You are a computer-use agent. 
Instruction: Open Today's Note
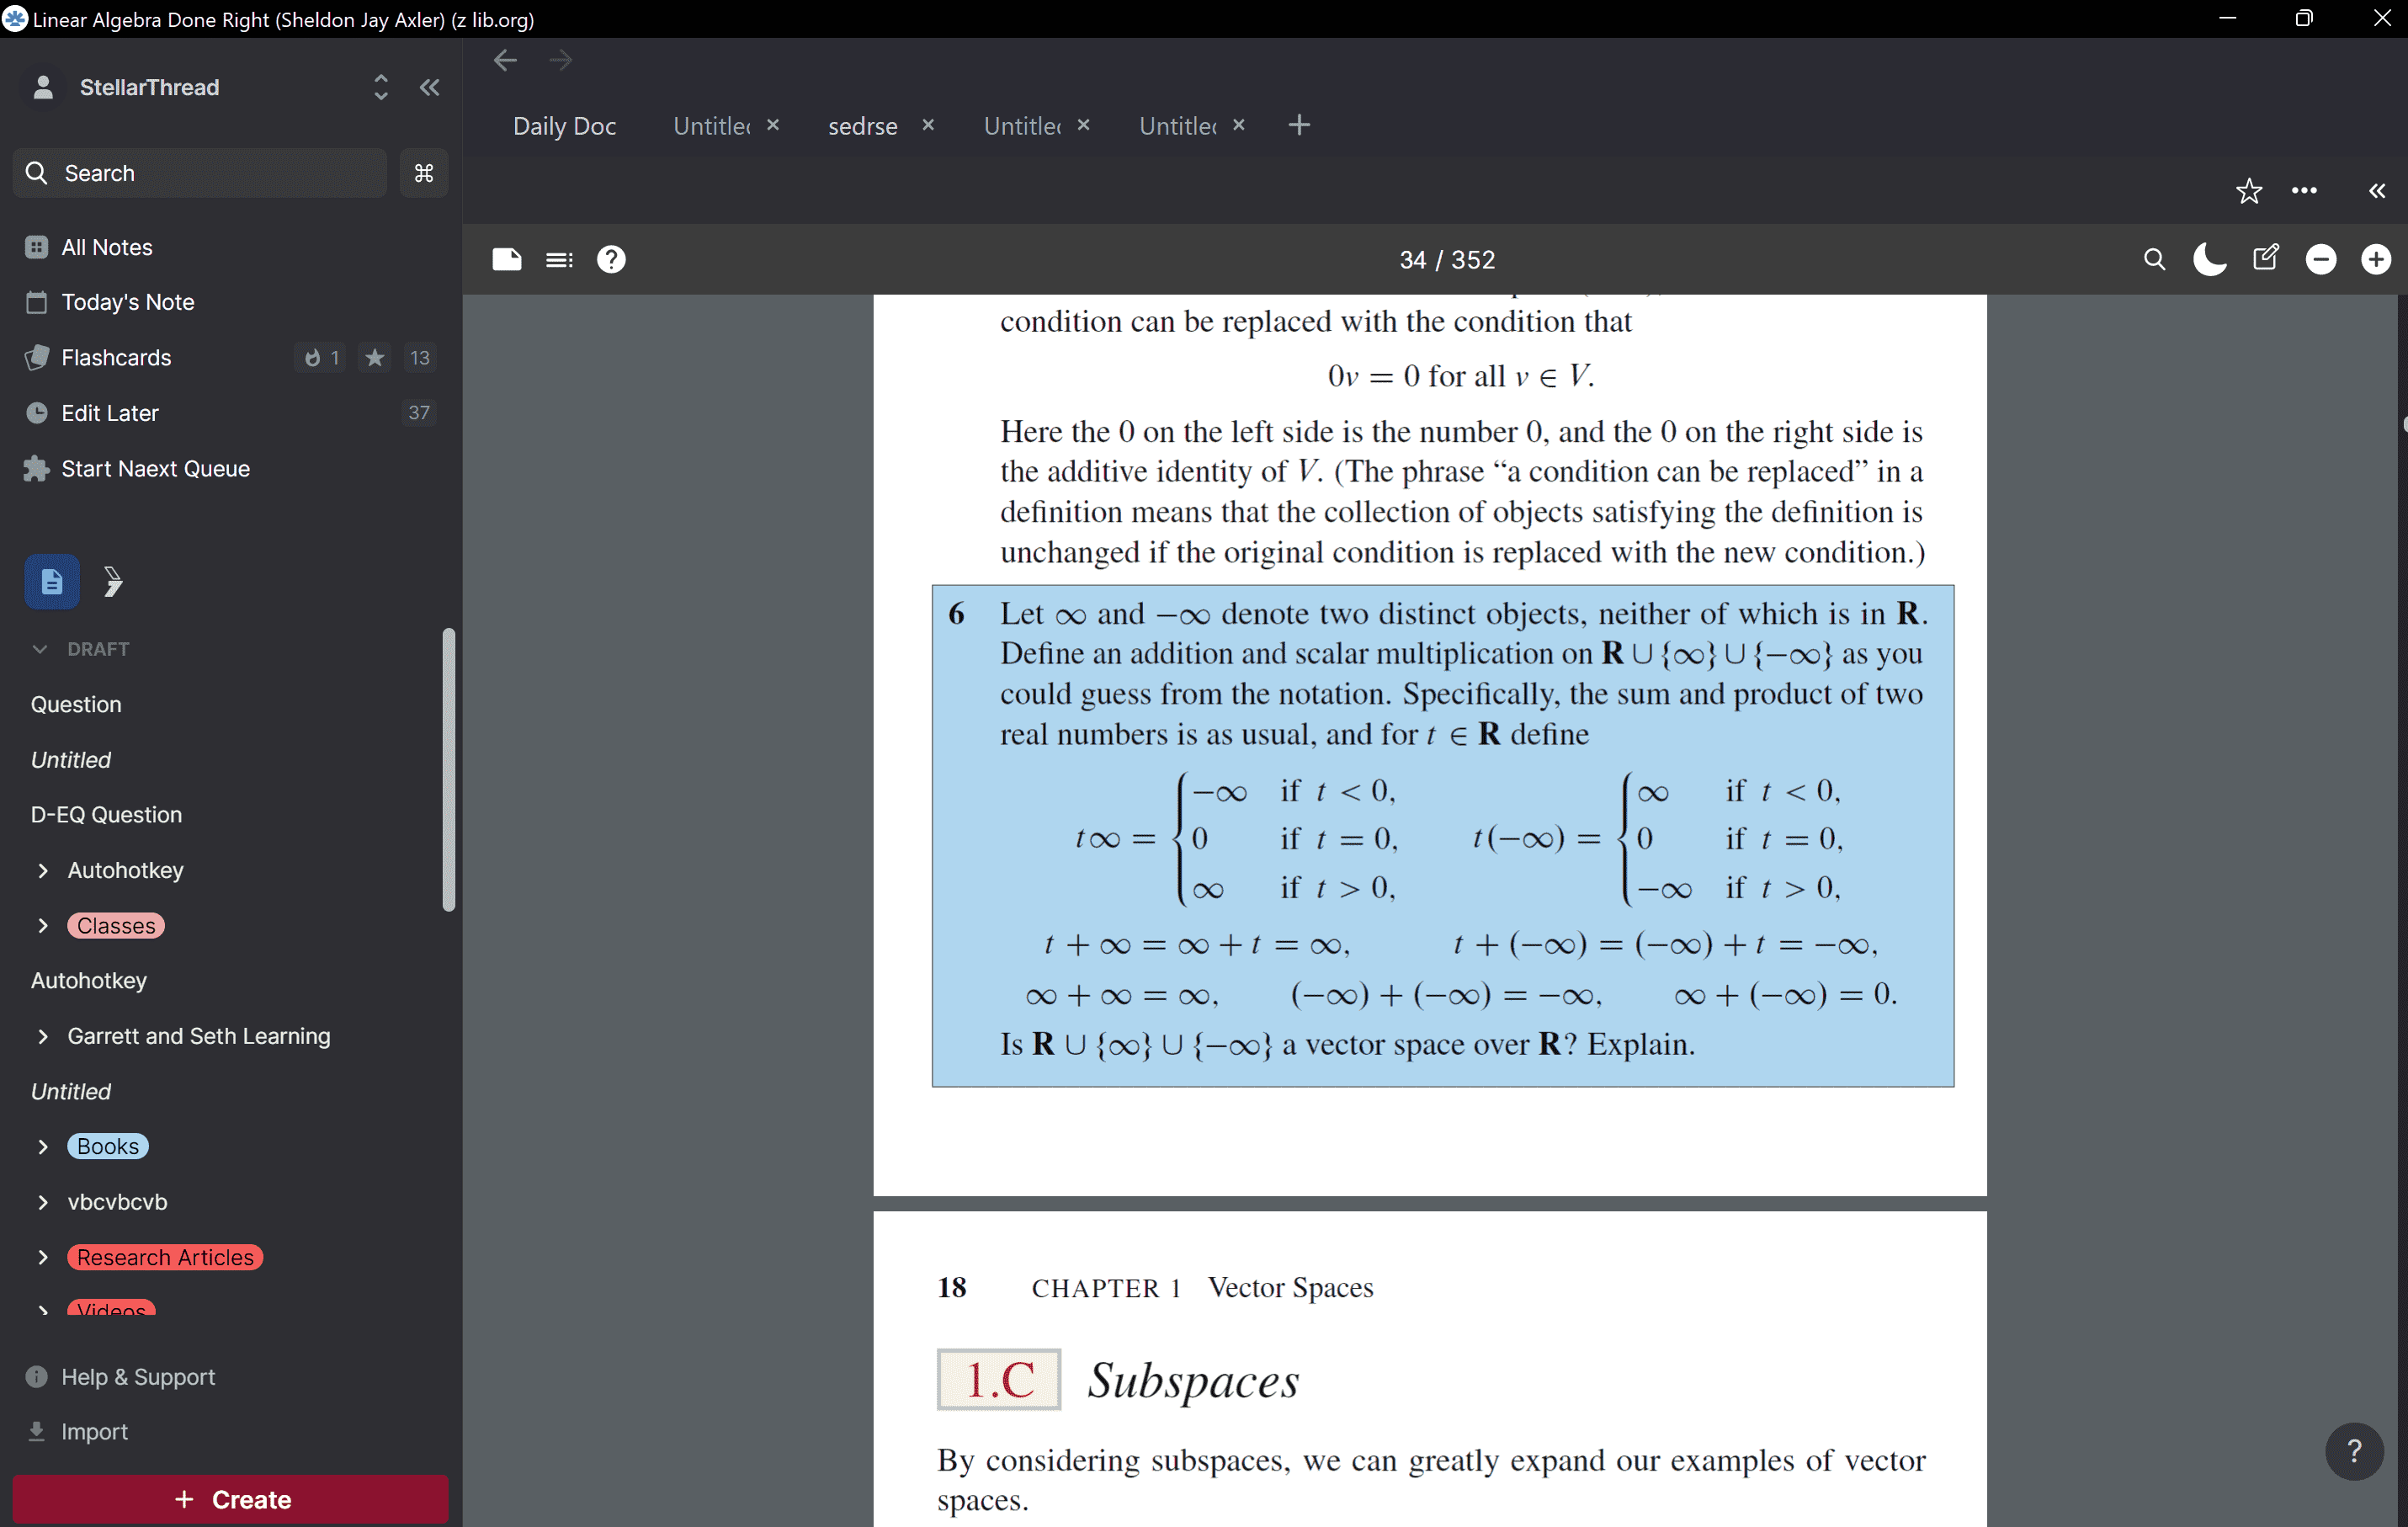click(x=128, y=302)
